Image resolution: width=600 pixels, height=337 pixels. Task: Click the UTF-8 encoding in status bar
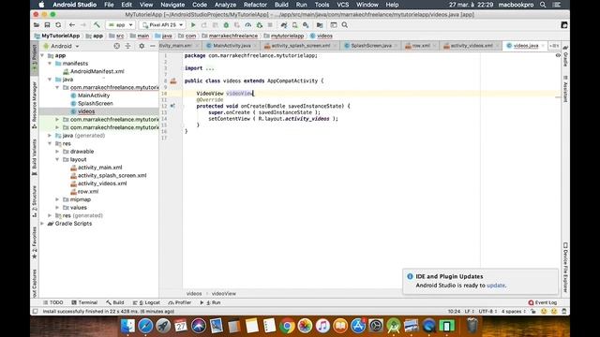tap(487, 312)
